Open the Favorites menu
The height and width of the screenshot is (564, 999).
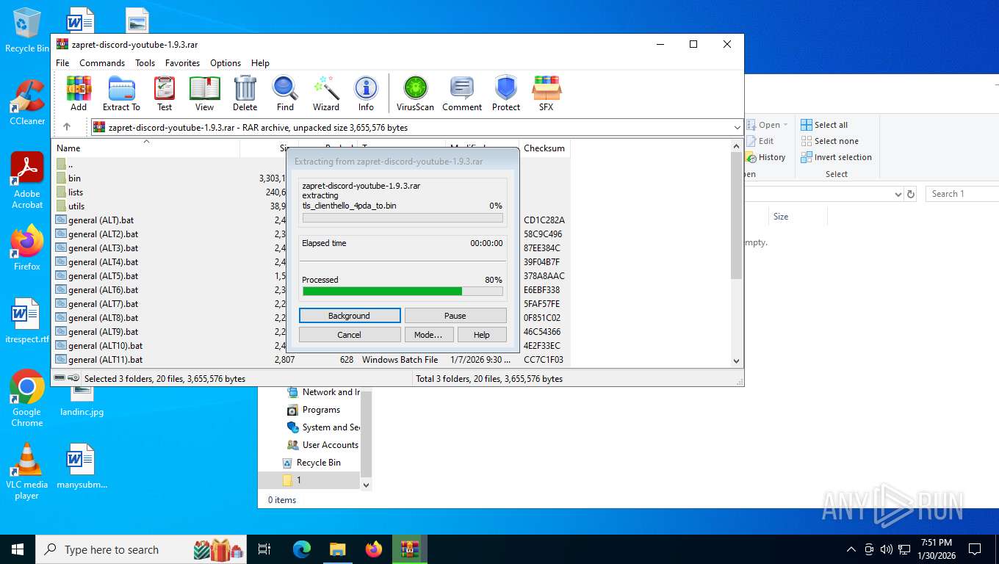click(x=182, y=63)
